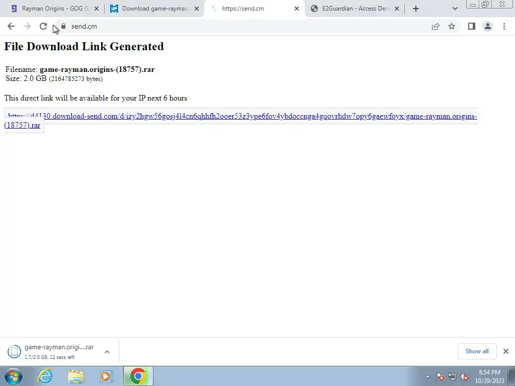515x386 pixels.
Task: Click the muted volume tray icon
Action: coord(464,376)
